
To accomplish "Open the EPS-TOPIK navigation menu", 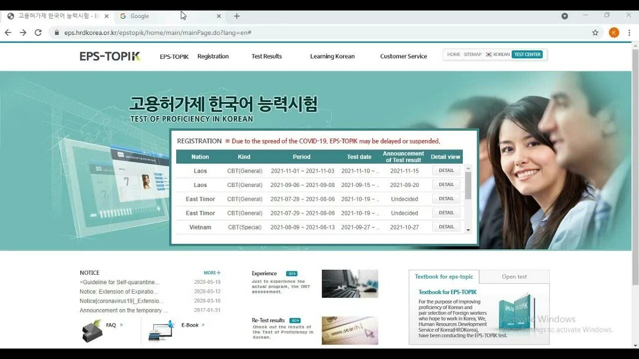I will pos(174,56).
